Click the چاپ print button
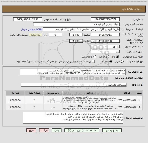The height and width of the screenshot is (143, 148). (x=57, y=131)
